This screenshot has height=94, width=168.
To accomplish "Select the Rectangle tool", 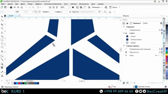I will [x=2, y=40].
